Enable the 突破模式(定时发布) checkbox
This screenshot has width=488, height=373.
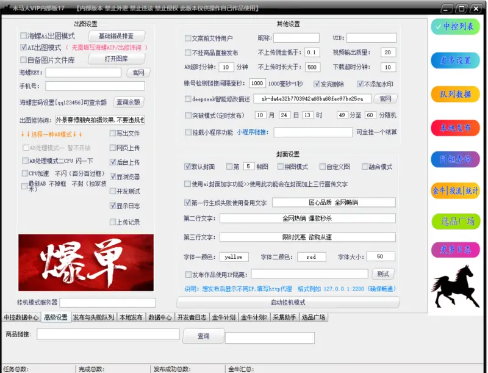pyautogui.click(x=188, y=115)
